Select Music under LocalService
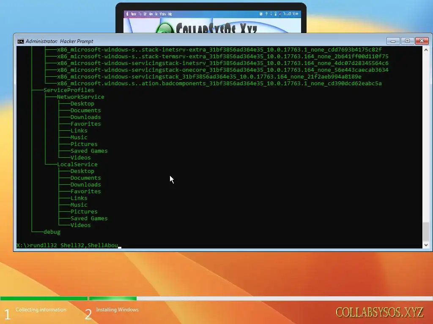The image size is (433, 324). (x=79, y=205)
